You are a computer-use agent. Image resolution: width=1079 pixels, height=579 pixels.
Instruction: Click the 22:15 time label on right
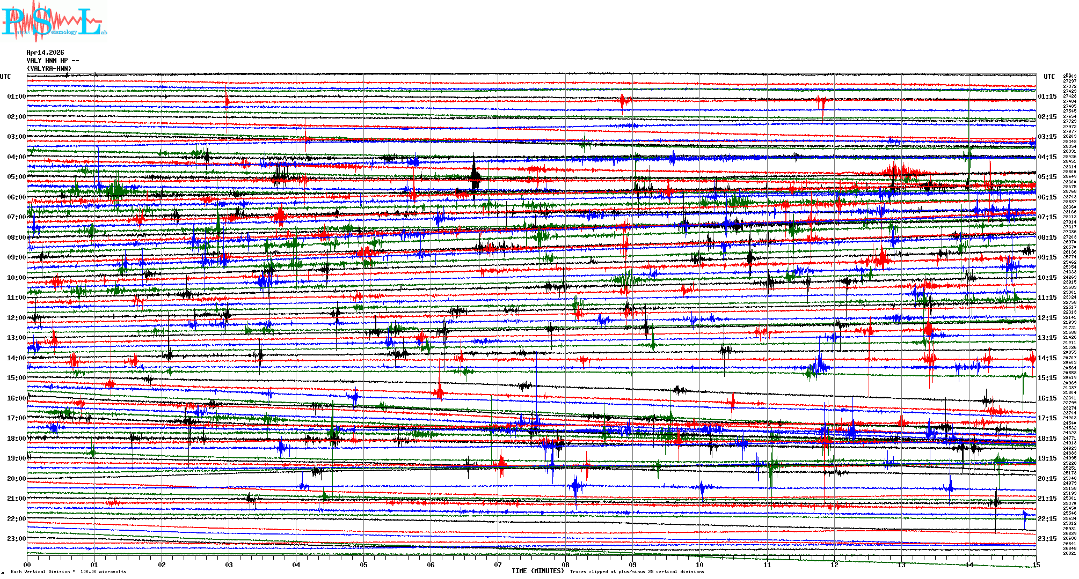[x=1047, y=519]
